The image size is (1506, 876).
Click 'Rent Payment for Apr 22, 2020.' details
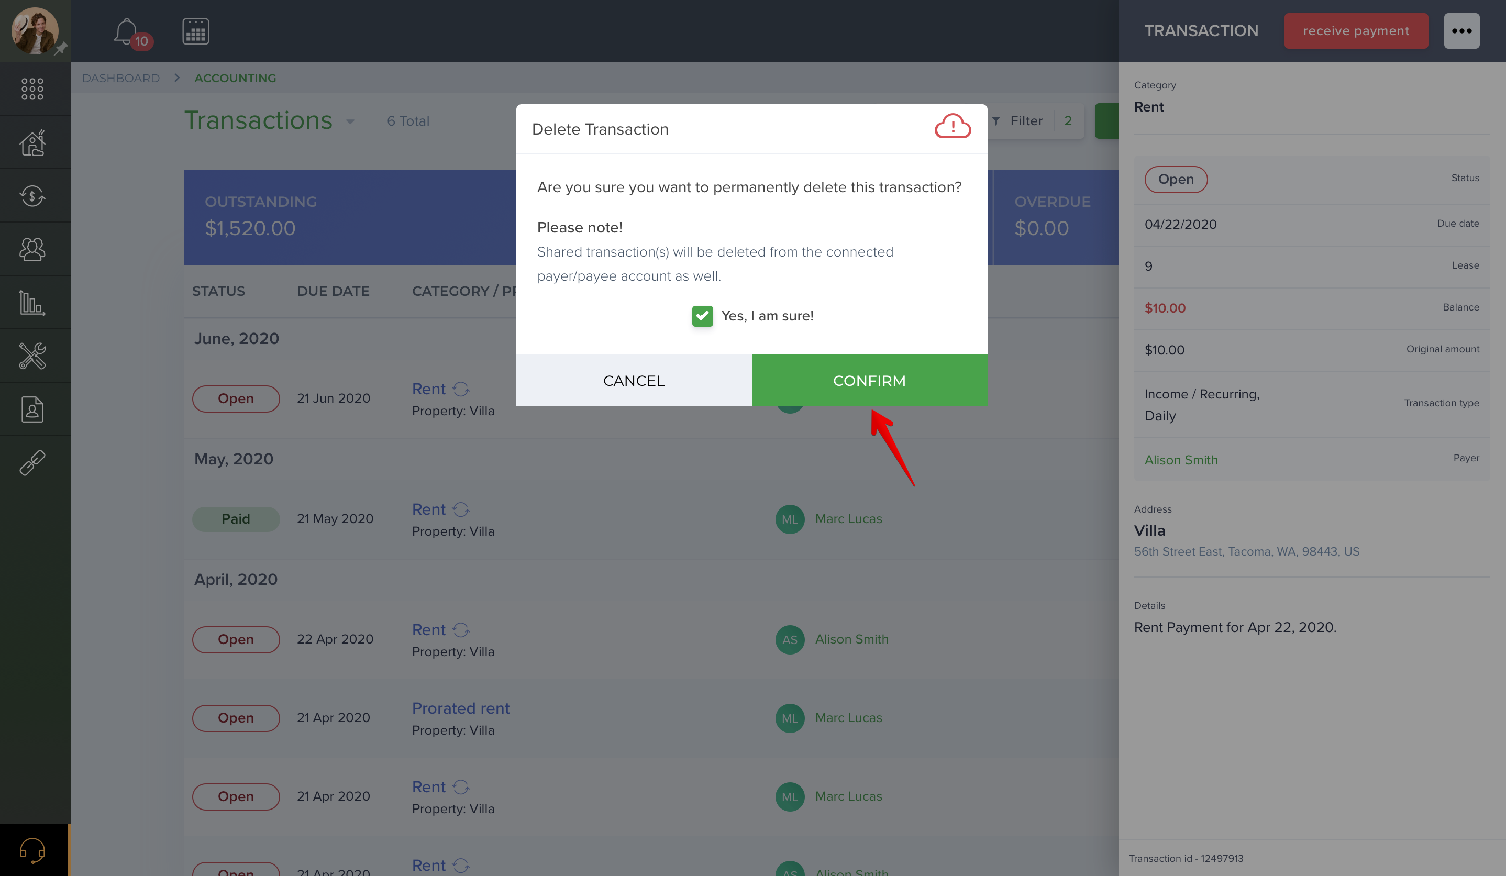[x=1235, y=627]
